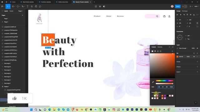Open the Page 2 dropdown in Layers header
The height and width of the screenshot is (112, 200).
21,11
